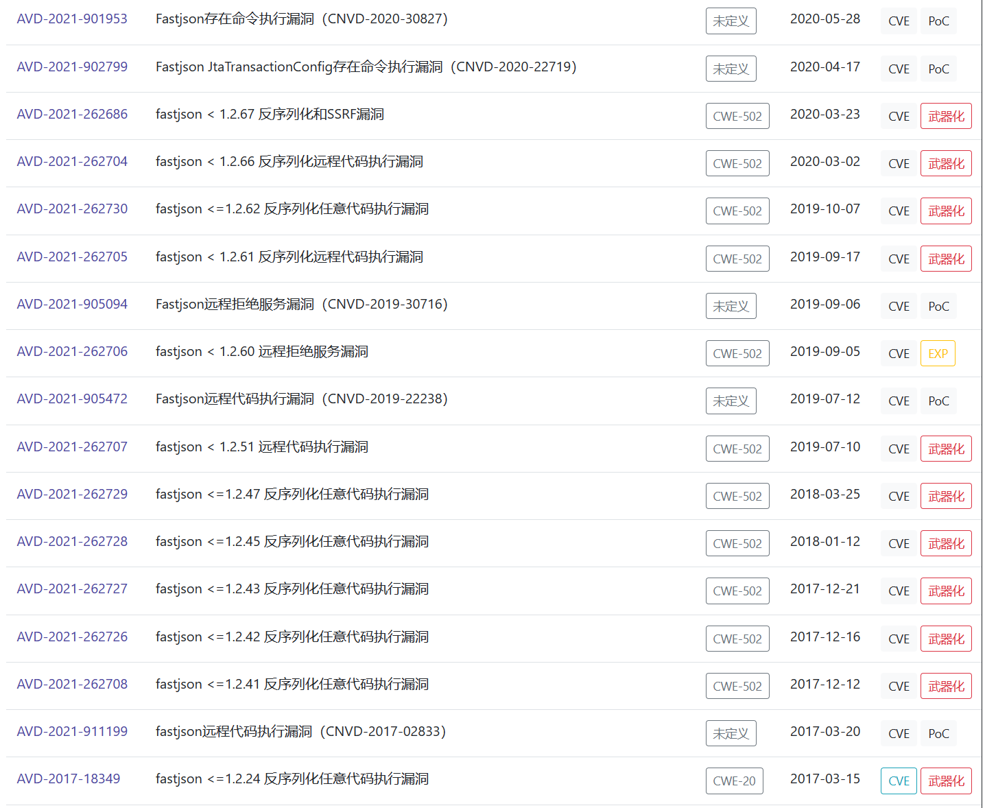Open AVD-2021-262686 vulnerability link

pyautogui.click(x=72, y=115)
